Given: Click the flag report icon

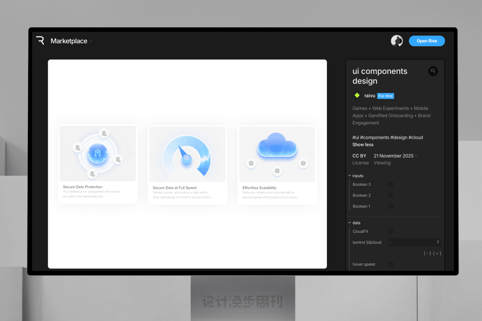Looking at the screenshot, I should tap(433, 71).
